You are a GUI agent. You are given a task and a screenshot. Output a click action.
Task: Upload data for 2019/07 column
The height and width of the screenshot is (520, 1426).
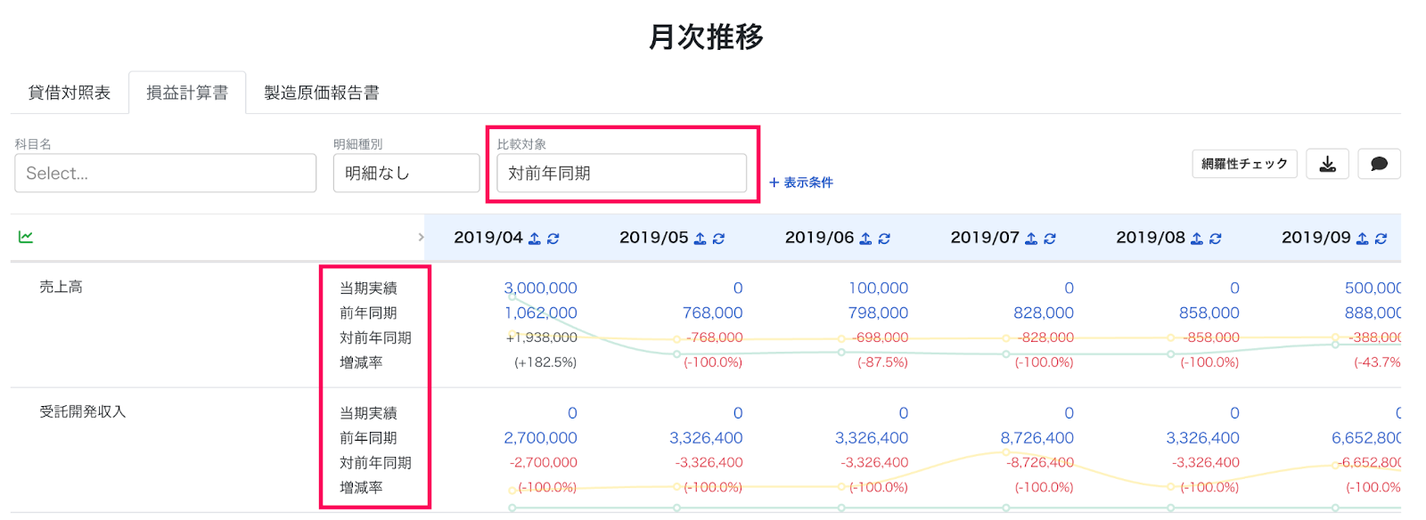pos(1031,239)
